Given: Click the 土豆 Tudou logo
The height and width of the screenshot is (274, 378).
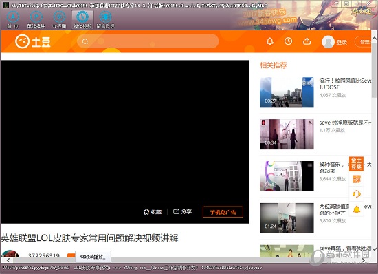Looking at the screenshot, I should pos(33,41).
